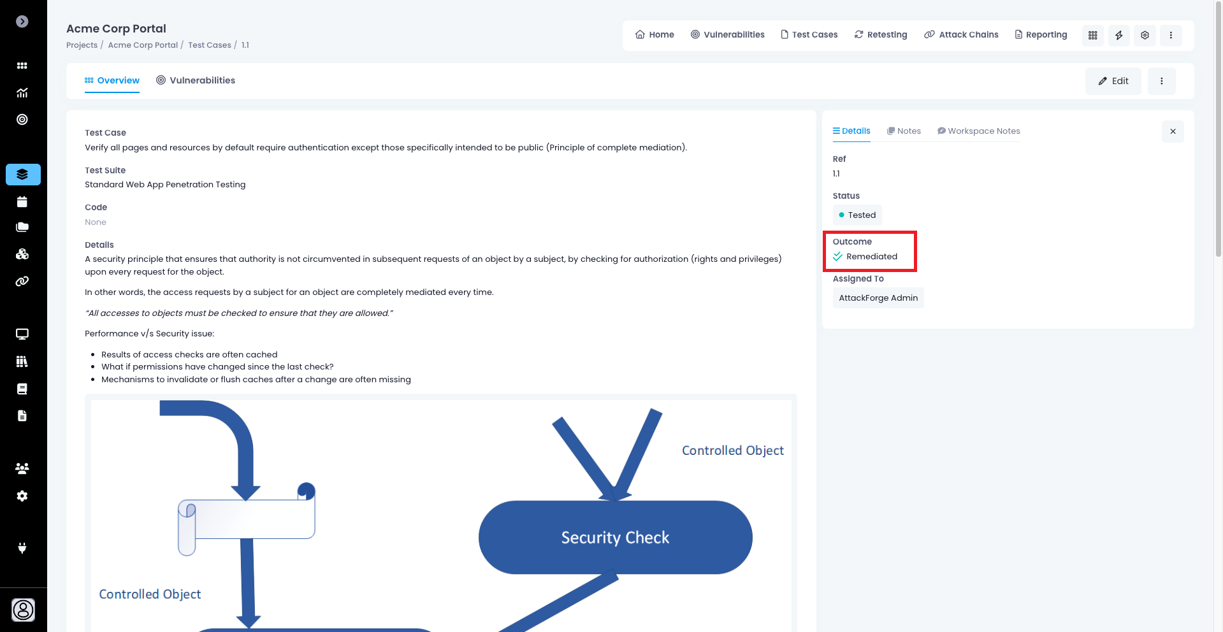Viewport: 1223px width, 632px height.
Task: Open the Workspace Notes tab
Action: point(978,131)
